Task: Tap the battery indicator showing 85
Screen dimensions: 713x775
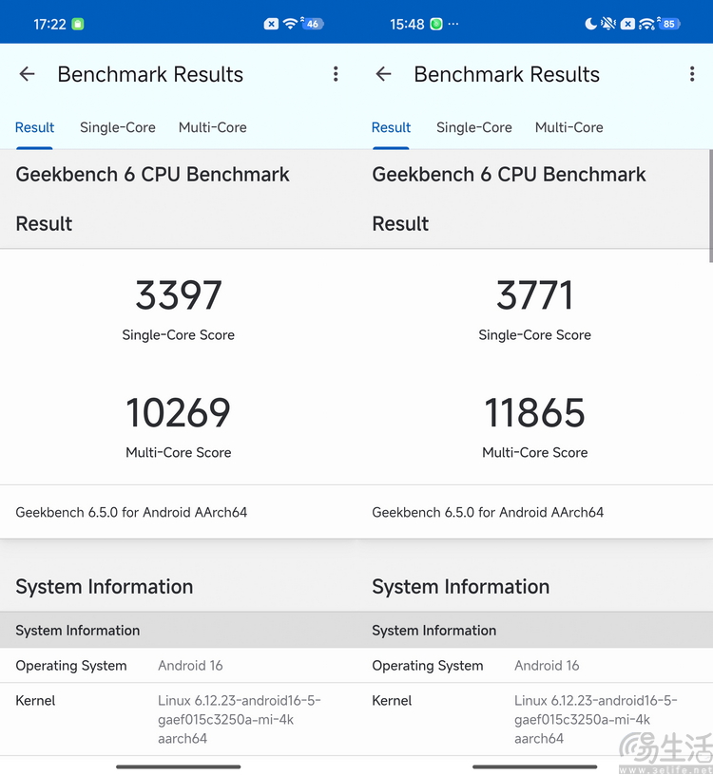Action: (x=670, y=24)
